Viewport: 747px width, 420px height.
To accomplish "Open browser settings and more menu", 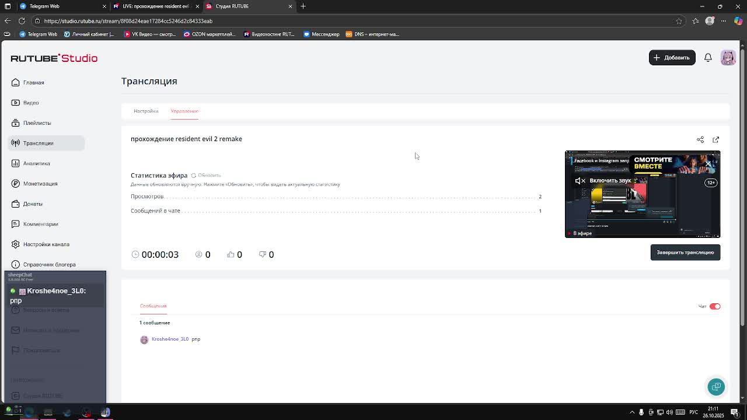I will click(724, 21).
